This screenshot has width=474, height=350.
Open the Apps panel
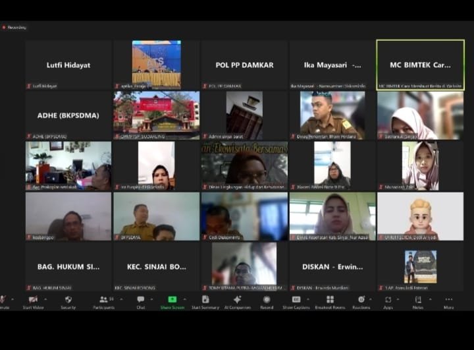click(388, 300)
